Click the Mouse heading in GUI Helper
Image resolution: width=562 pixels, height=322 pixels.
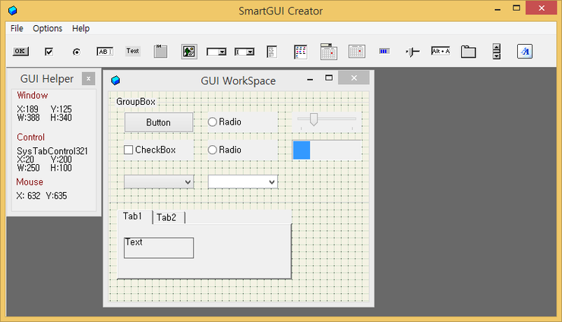(x=30, y=182)
